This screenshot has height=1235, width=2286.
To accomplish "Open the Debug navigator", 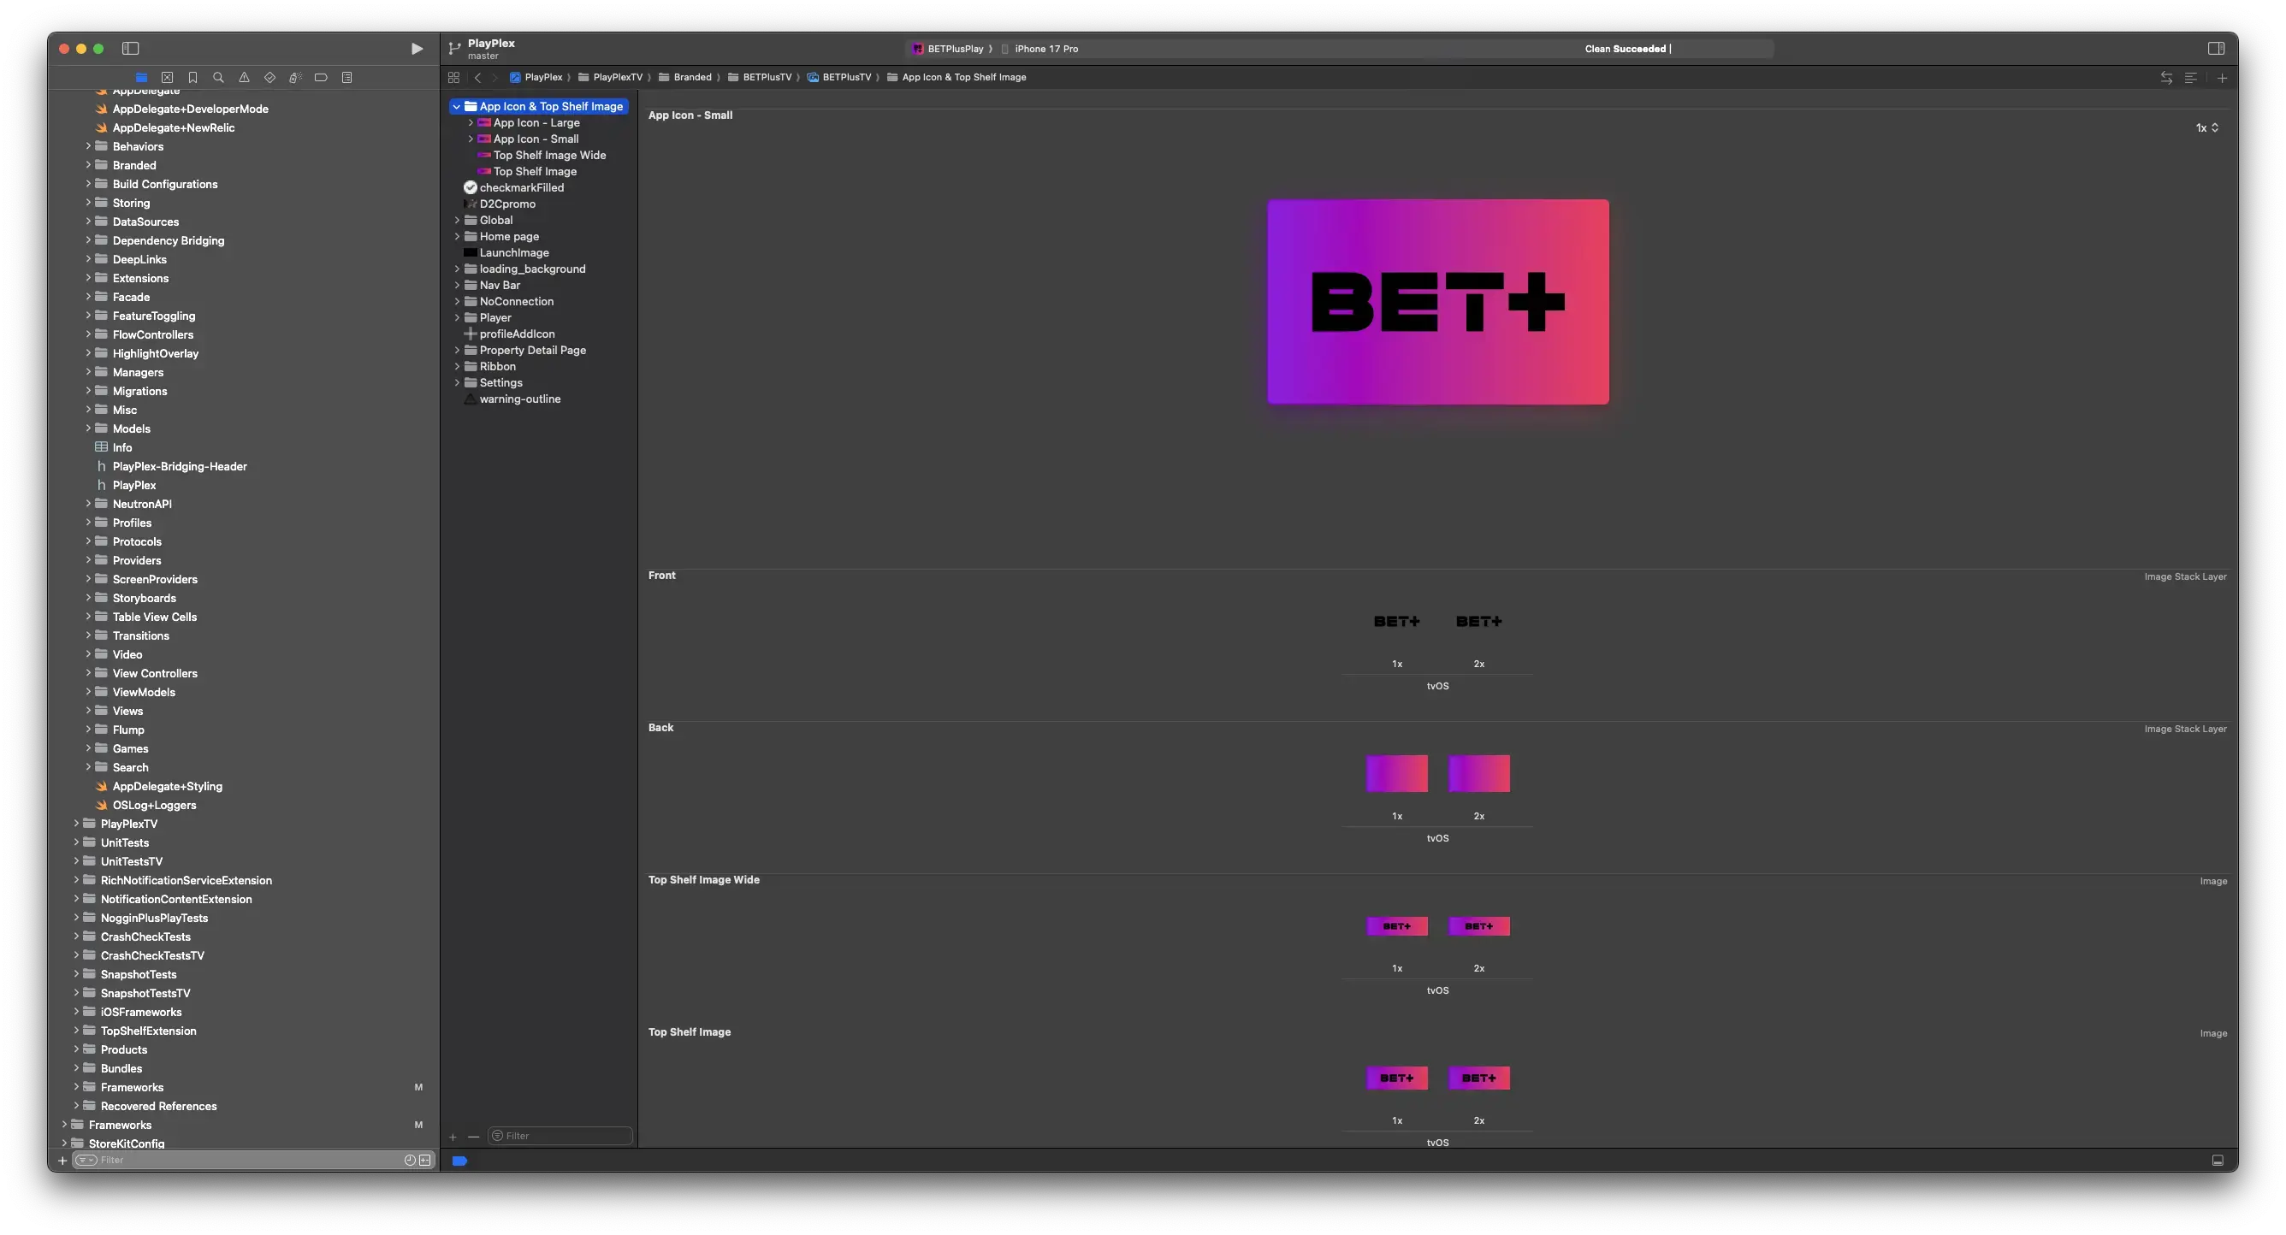I will point(295,77).
